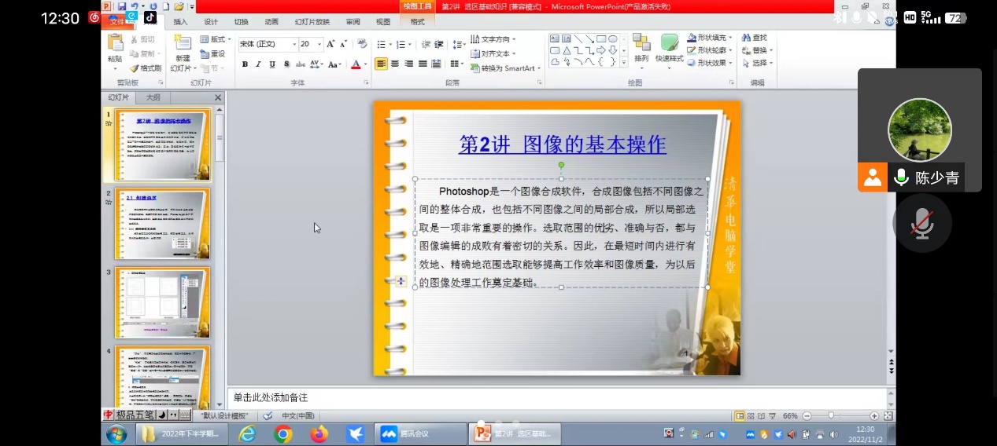Click the Find (查找) binoculars button

pyautogui.click(x=754, y=38)
